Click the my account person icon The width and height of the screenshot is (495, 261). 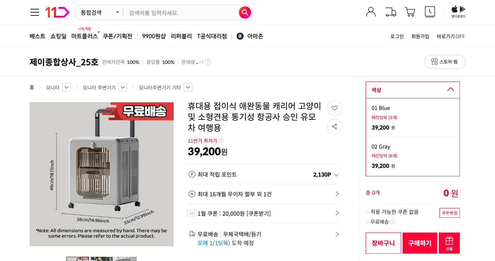point(371,12)
